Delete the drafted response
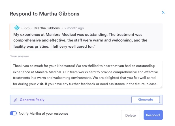The width and height of the screenshot is (175, 126). [x=131, y=115]
